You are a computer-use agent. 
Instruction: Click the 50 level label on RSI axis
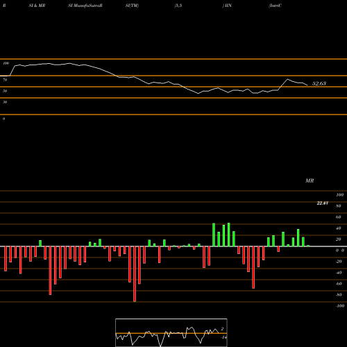pyautogui.click(x=5, y=91)
